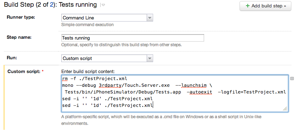Click the Add build step button
The height and width of the screenshot is (133, 297).
[x=265, y=6]
